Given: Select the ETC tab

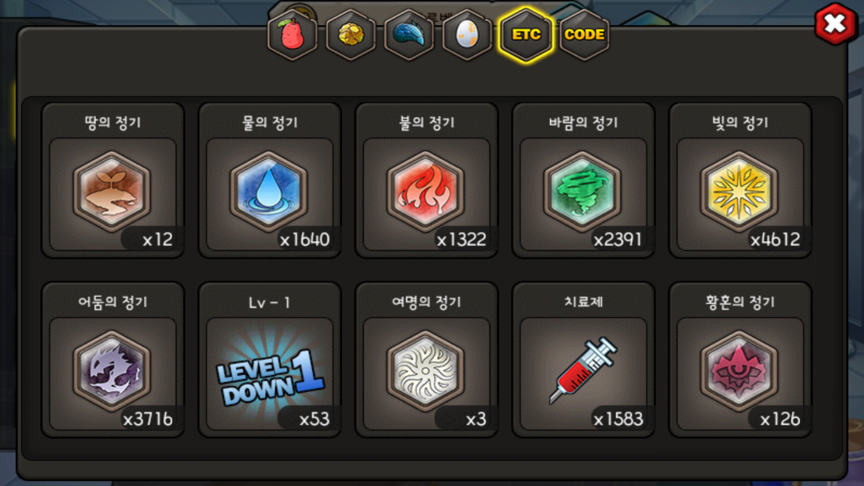Looking at the screenshot, I should click(x=526, y=35).
